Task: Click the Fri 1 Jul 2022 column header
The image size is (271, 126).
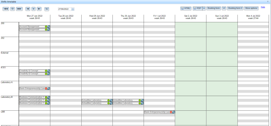Action: pyautogui.click(x=160, y=17)
